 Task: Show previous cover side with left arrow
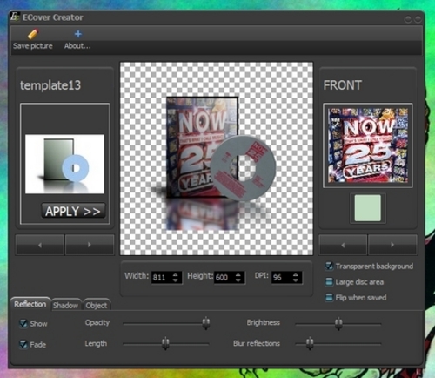coord(343,245)
